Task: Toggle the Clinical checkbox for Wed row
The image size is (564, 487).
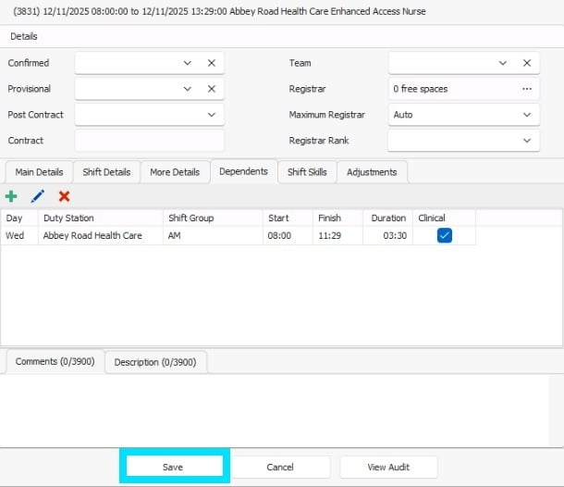Action: [x=444, y=236]
